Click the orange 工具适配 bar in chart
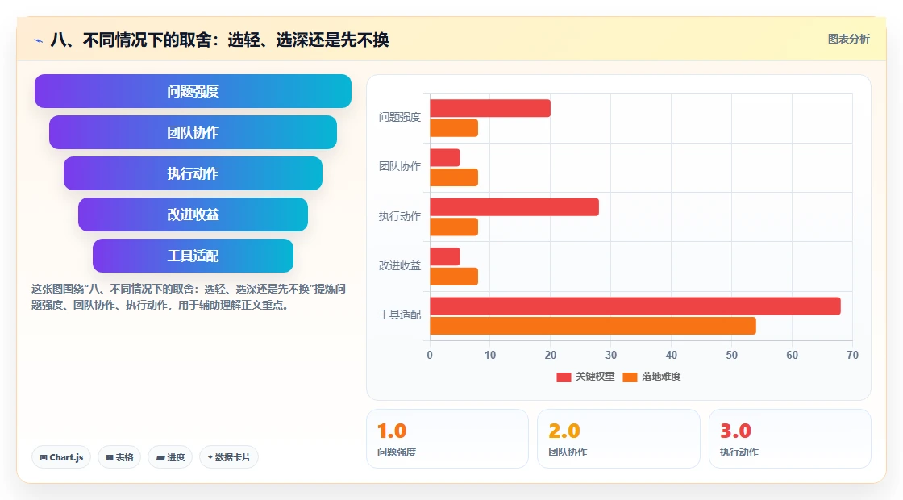Viewport: 903px width, 500px height. pyautogui.click(x=593, y=326)
